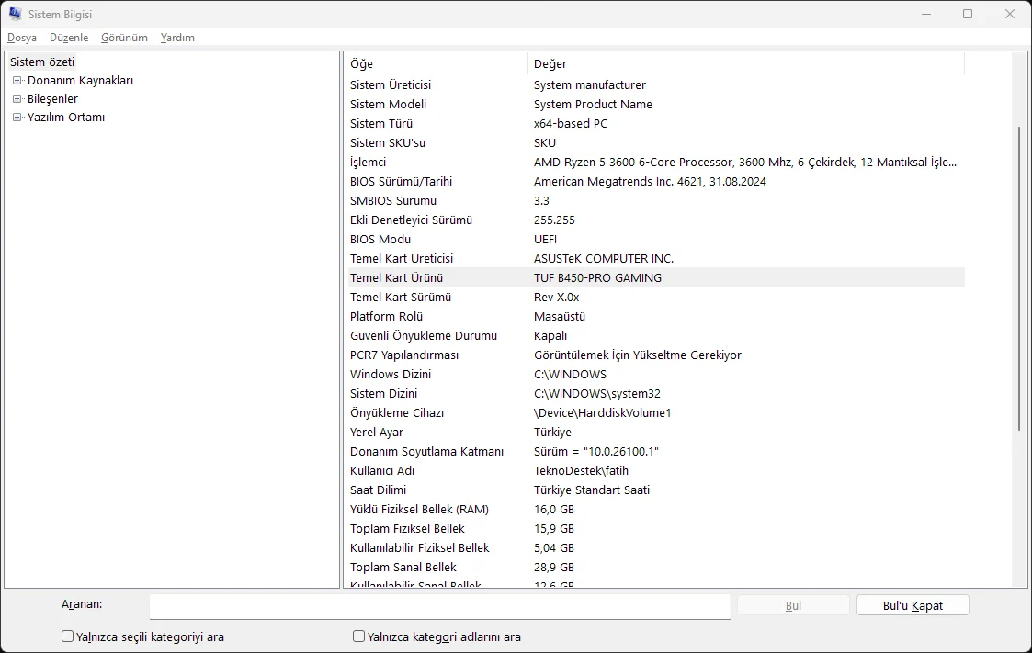Select the Kullanılabilir Fiziksel Bellek row

click(656, 547)
